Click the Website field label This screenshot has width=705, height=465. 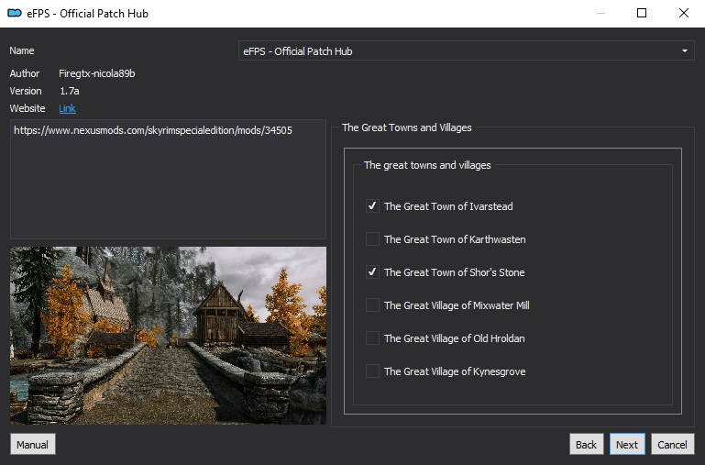tap(28, 108)
